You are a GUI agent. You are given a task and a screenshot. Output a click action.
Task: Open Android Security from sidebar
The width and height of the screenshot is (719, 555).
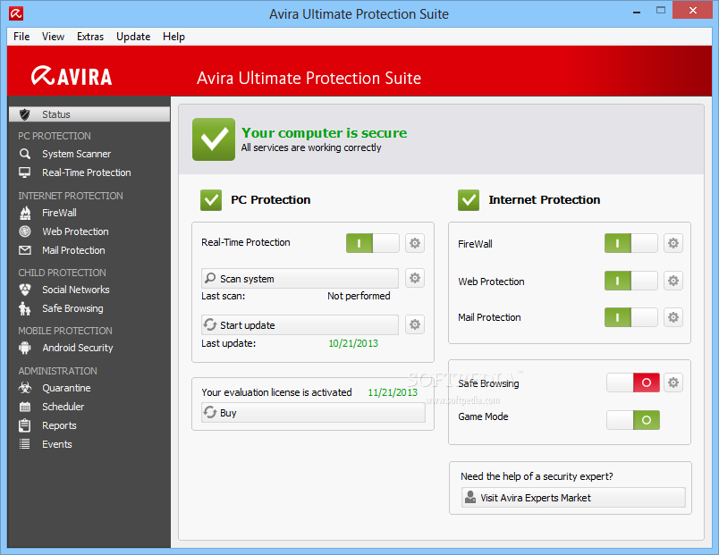pyautogui.click(x=78, y=348)
